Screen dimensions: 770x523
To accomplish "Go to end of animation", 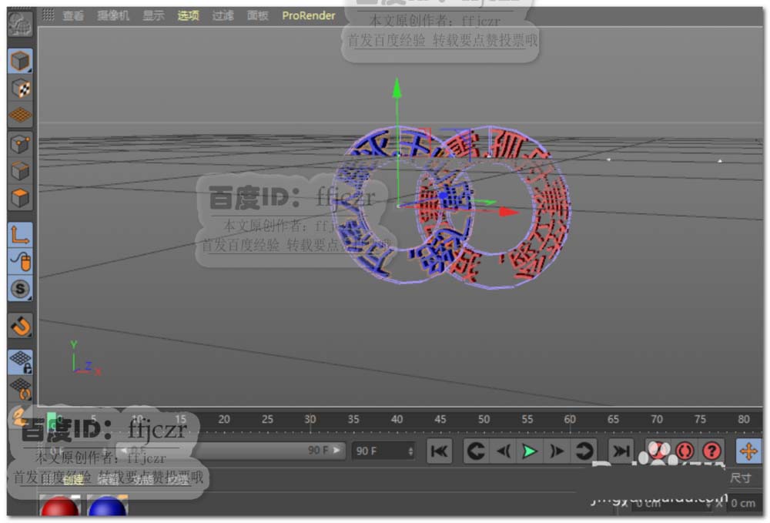I will (621, 451).
